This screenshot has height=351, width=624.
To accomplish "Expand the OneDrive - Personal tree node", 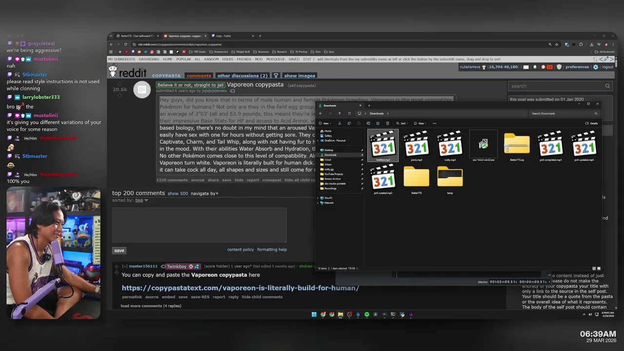I will [319, 140].
